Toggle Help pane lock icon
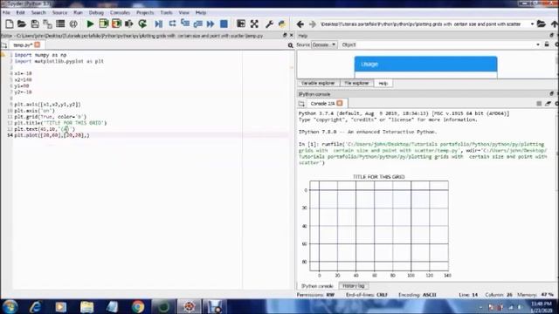 547,44
